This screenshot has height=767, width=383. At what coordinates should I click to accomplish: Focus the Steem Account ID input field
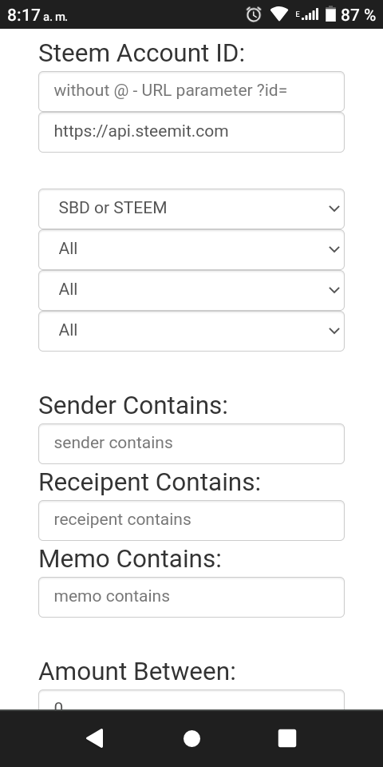pos(191,91)
